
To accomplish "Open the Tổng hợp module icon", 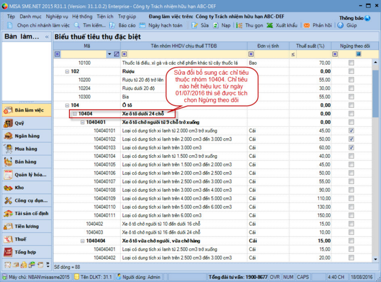I will [8, 252].
